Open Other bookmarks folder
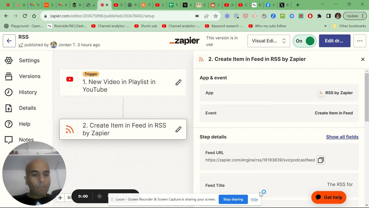The width and height of the screenshot is (369, 208). point(349,26)
